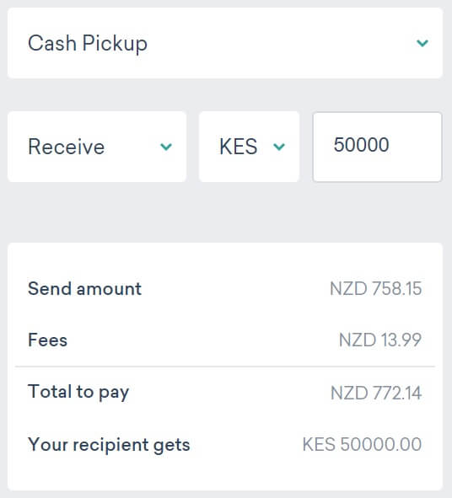
Task: Click the Fees label
Action: click(48, 340)
